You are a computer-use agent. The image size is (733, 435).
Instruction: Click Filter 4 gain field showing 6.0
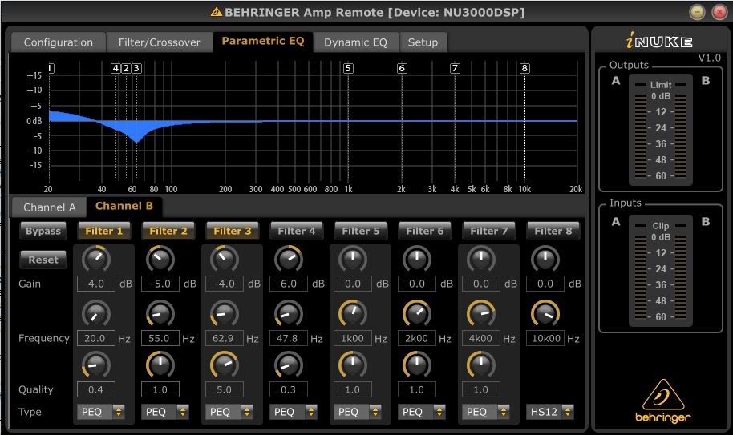coord(289,284)
